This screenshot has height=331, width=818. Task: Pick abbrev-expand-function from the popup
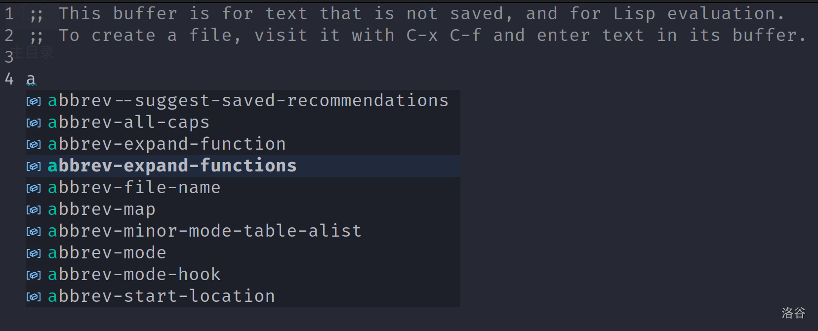pos(166,144)
